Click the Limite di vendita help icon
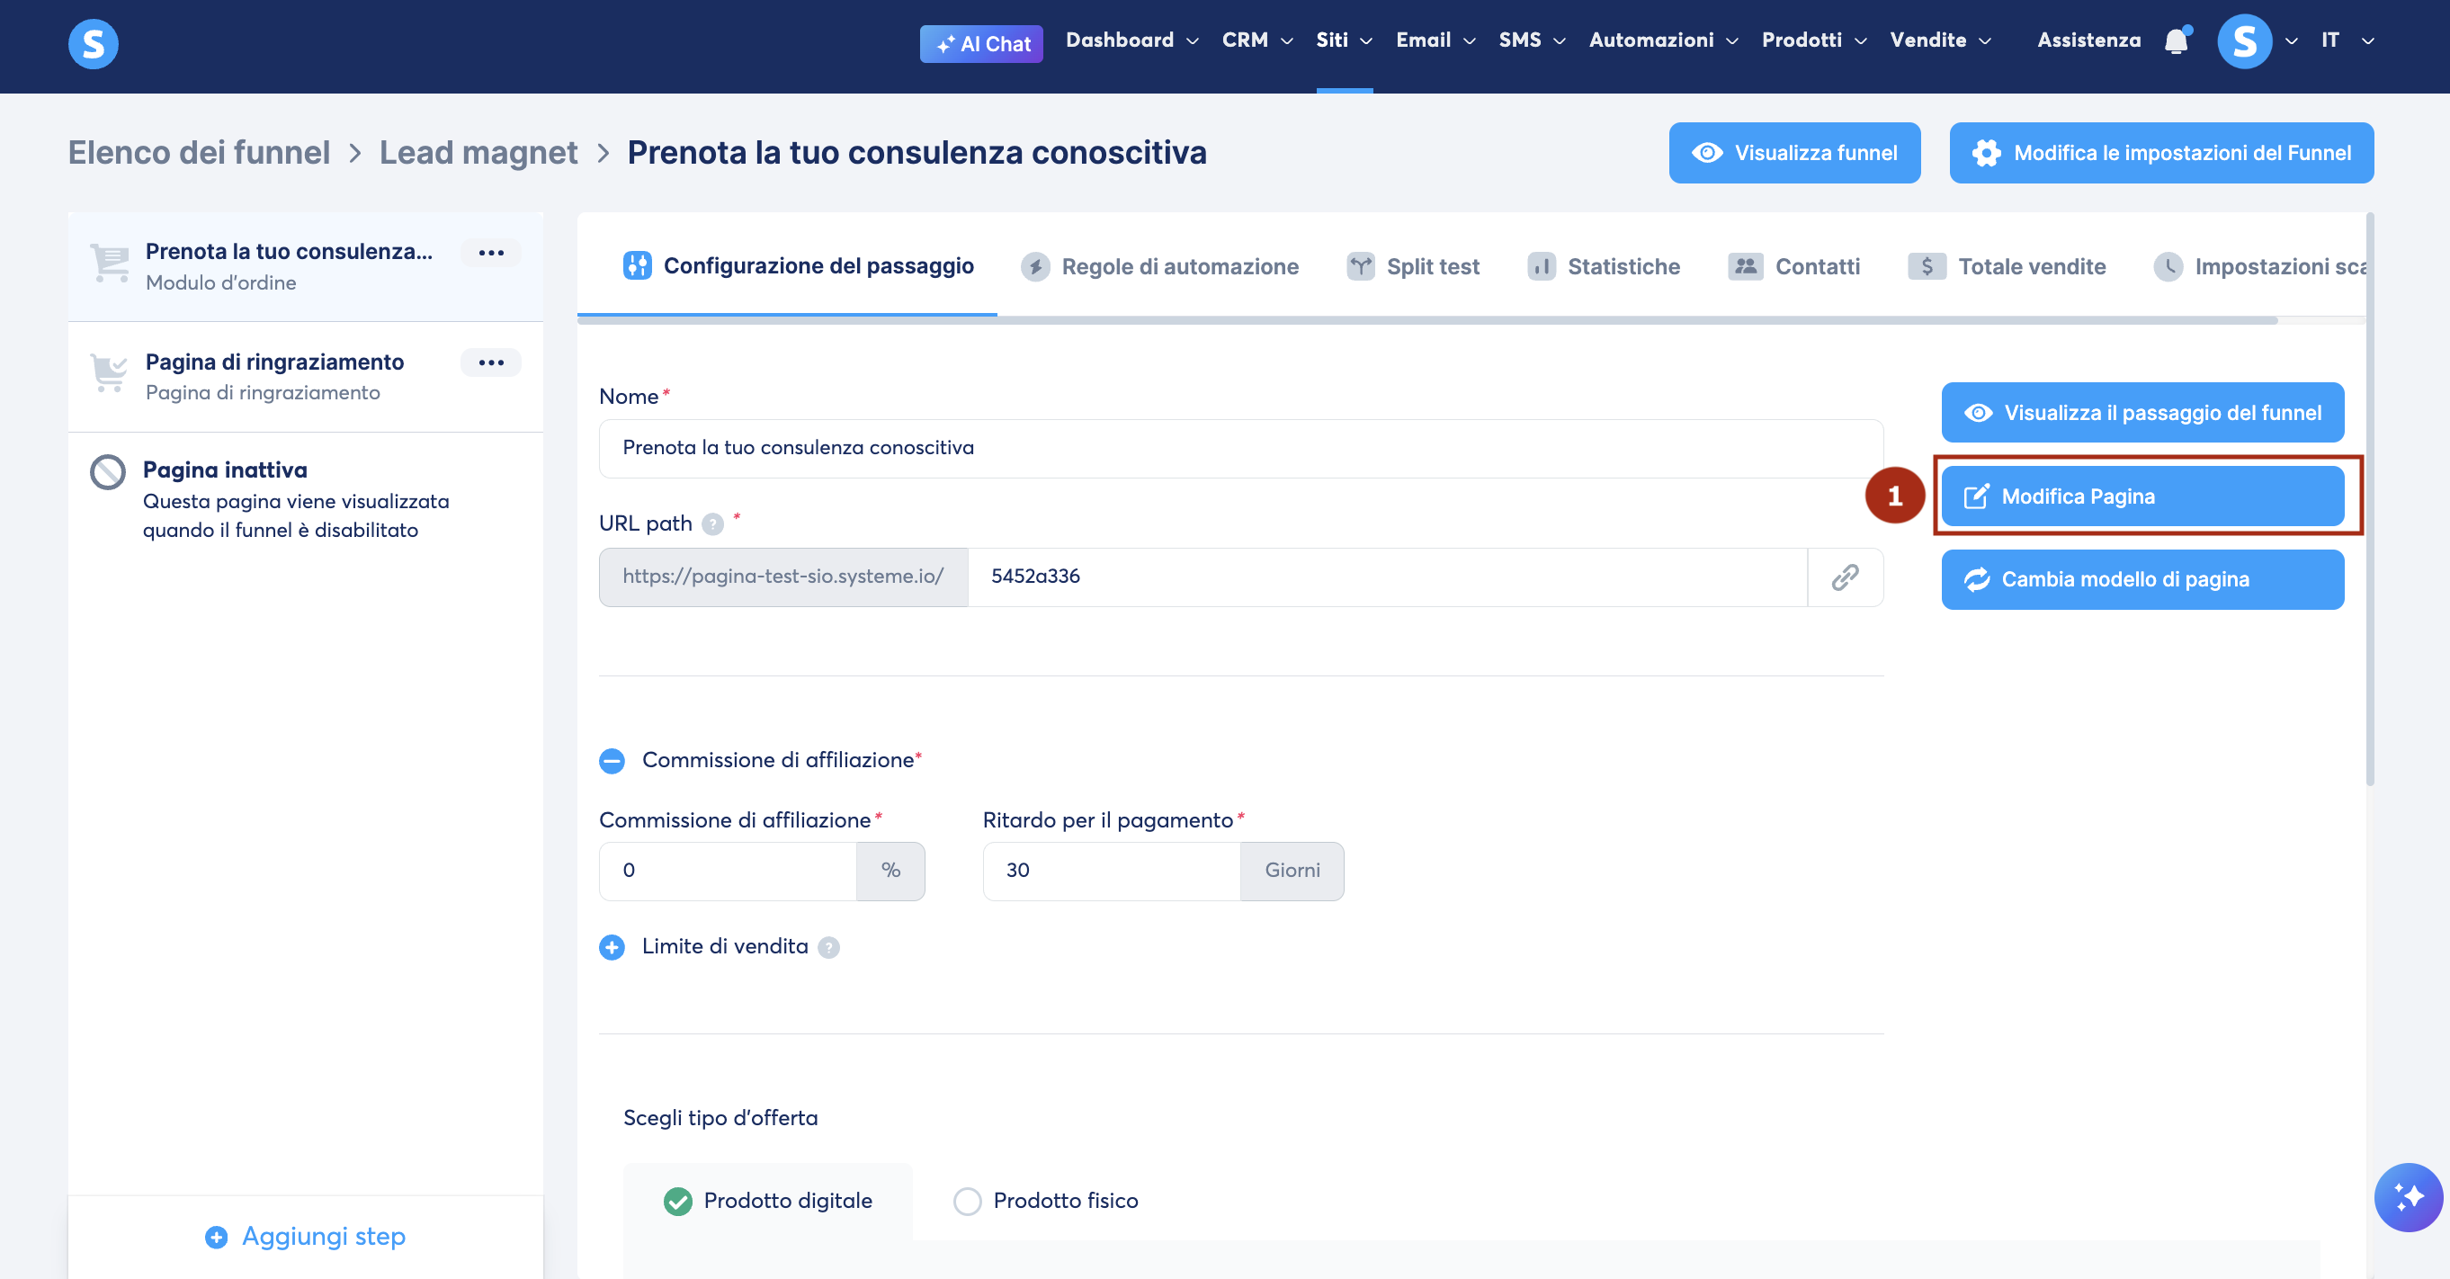 (828, 947)
